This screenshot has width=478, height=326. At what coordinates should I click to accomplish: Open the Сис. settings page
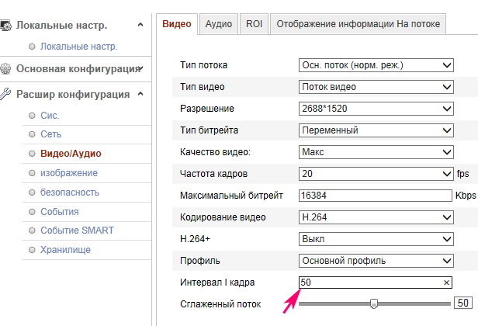pyautogui.click(x=50, y=116)
